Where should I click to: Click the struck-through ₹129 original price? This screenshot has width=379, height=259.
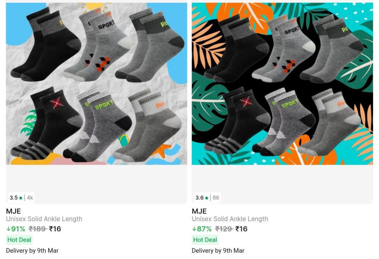[224, 229]
